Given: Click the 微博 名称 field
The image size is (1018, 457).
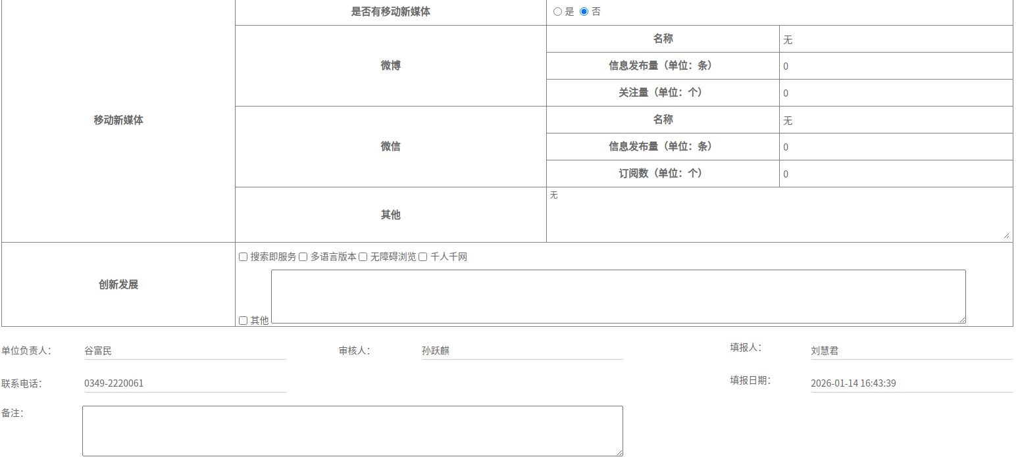Looking at the screenshot, I should [895, 39].
